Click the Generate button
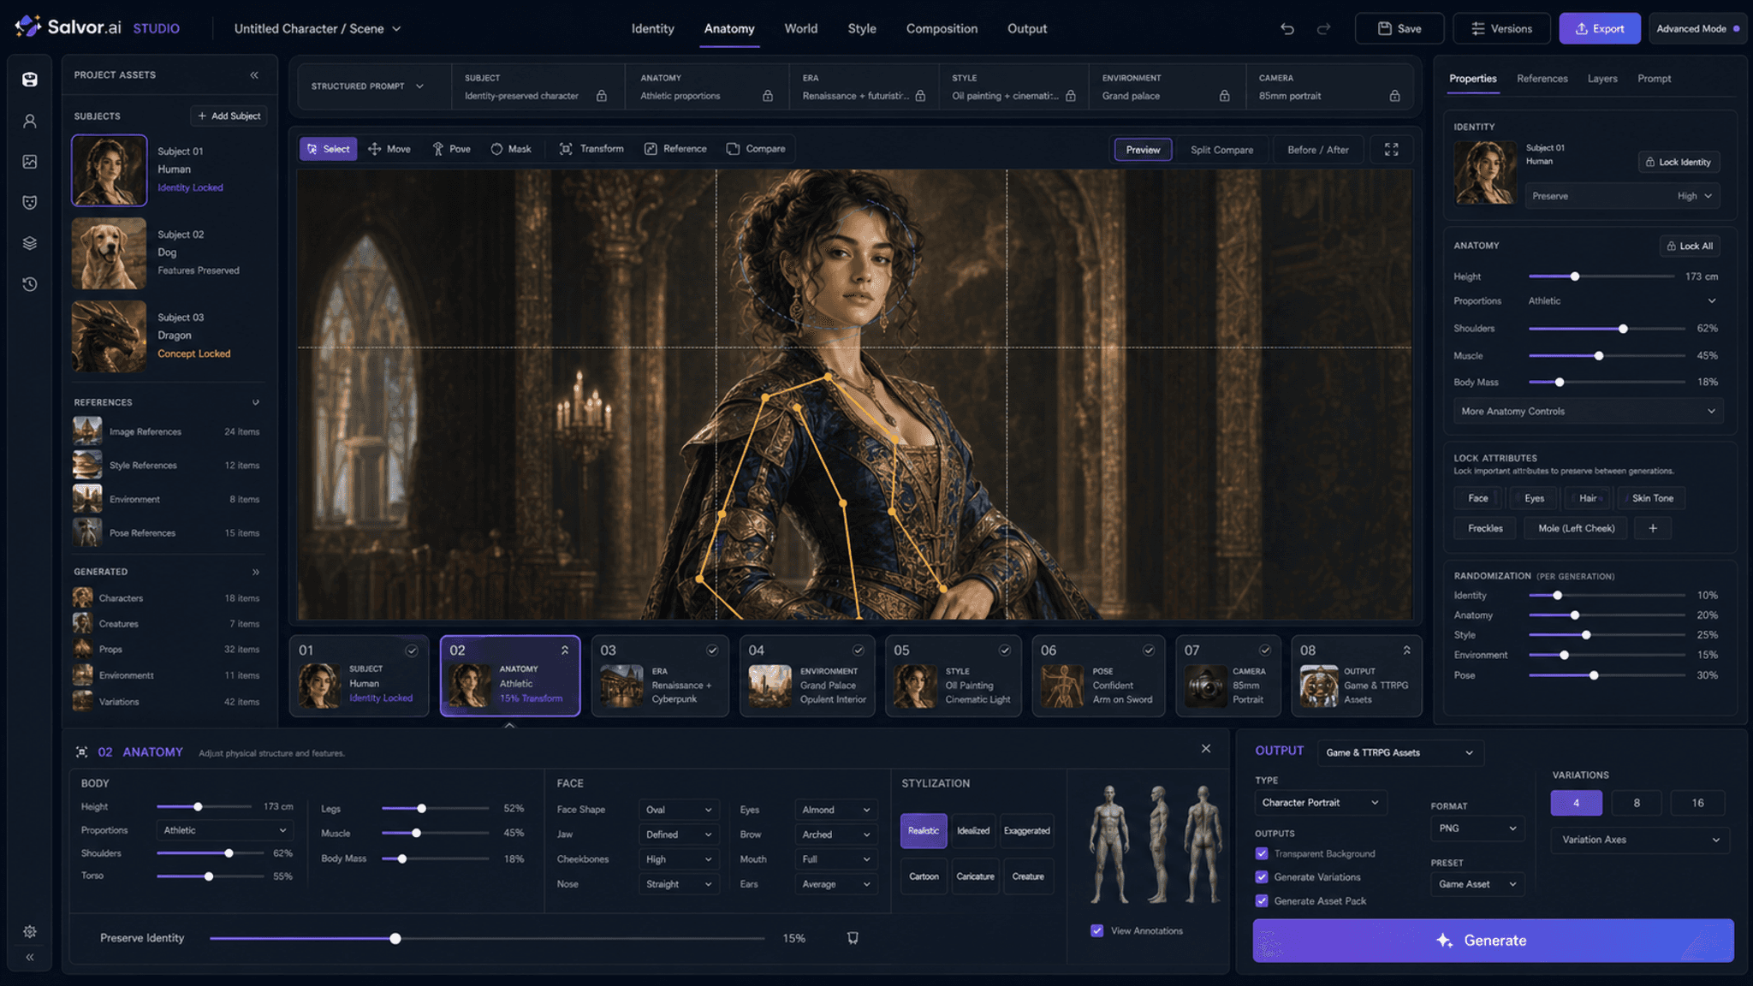This screenshot has width=1753, height=986. point(1494,940)
